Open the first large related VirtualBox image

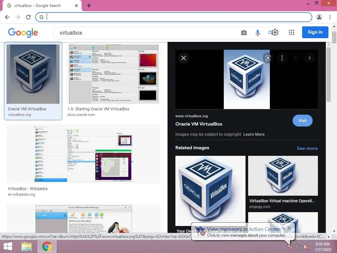coord(210,191)
